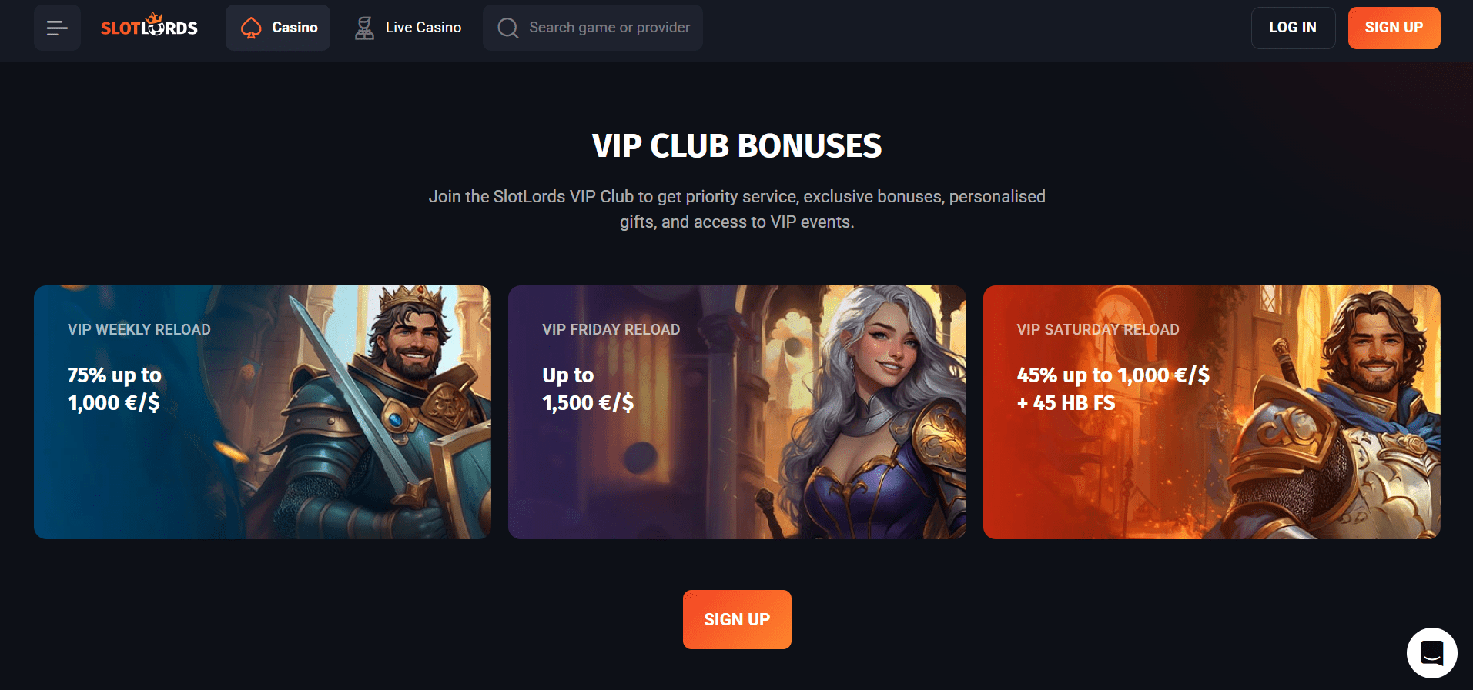Viewport: 1473px width, 690px height.
Task: Click the spade Casino icon
Action: coord(251,28)
